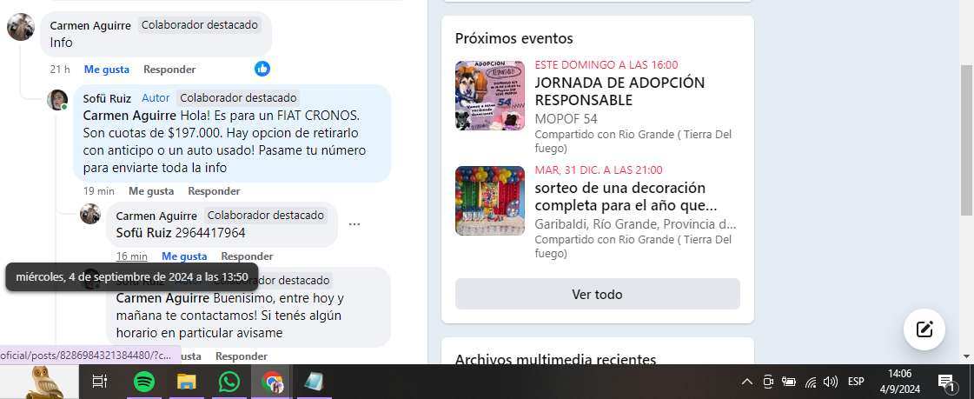Click MAR, 31 DIC. A LAS 21:00 date text
The image size is (974, 399).
(599, 170)
